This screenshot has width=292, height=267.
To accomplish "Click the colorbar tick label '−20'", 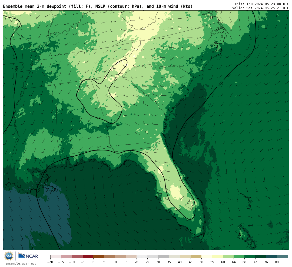I will click(x=50, y=262).
